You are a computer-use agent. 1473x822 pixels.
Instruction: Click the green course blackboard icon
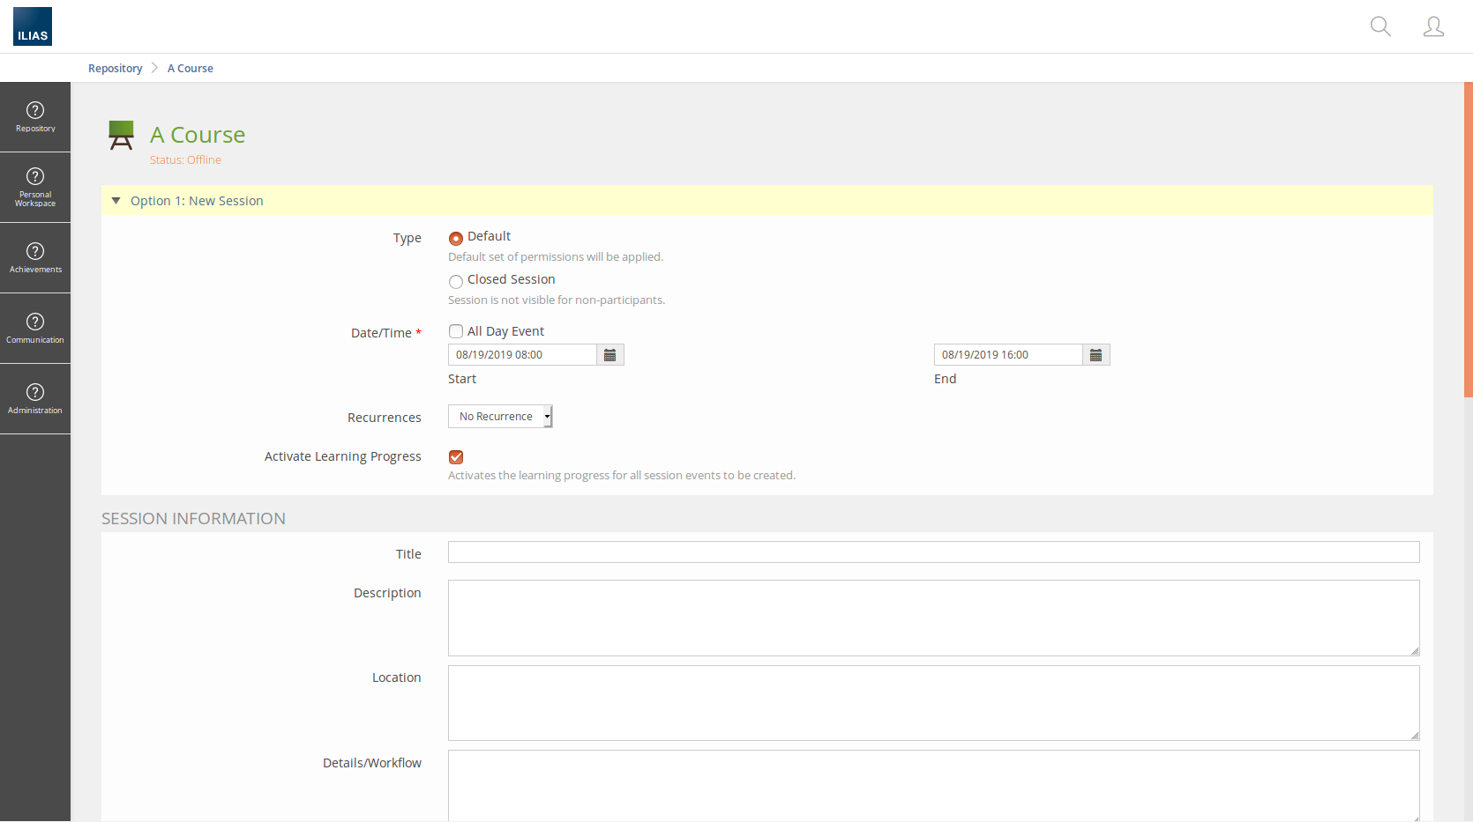pos(121,135)
